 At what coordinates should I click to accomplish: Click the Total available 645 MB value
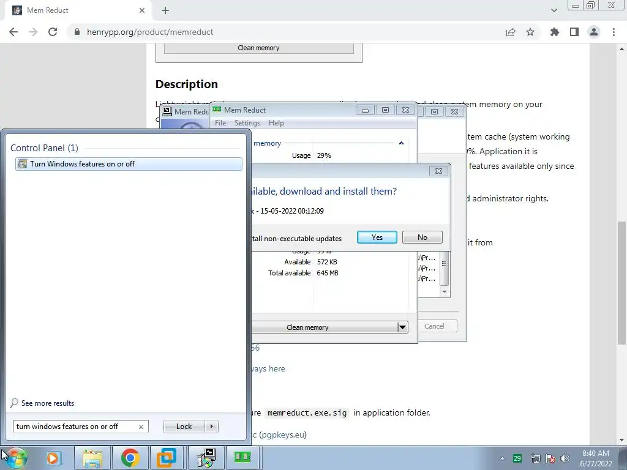328,273
